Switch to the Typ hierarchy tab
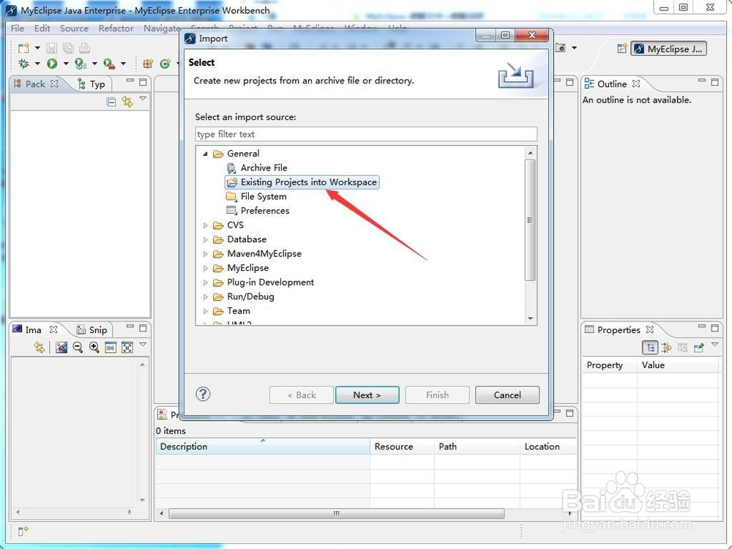This screenshot has height=549, width=732. (x=91, y=84)
